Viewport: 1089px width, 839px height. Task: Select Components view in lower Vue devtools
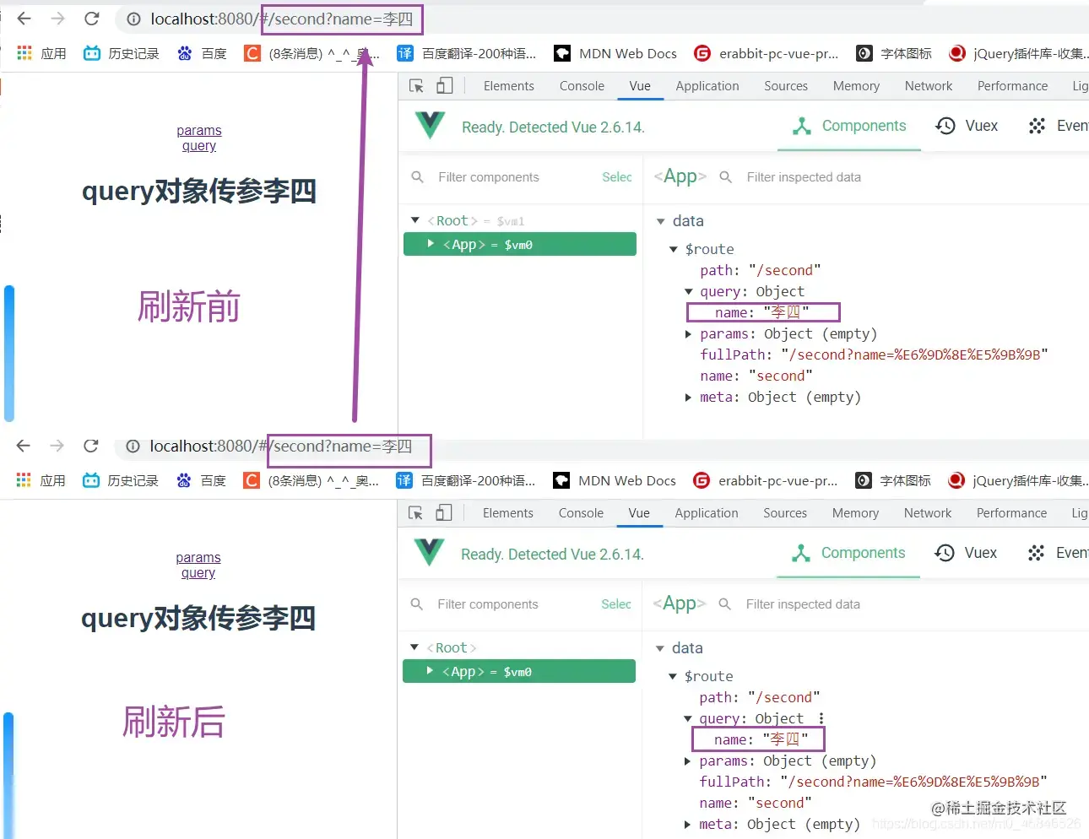pyautogui.click(x=848, y=553)
